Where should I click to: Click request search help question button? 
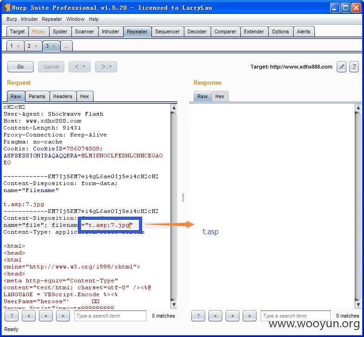[12, 316]
